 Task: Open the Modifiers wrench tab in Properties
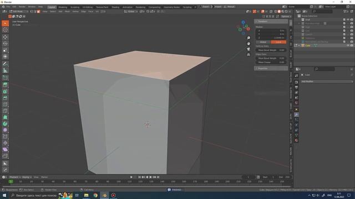(296, 115)
